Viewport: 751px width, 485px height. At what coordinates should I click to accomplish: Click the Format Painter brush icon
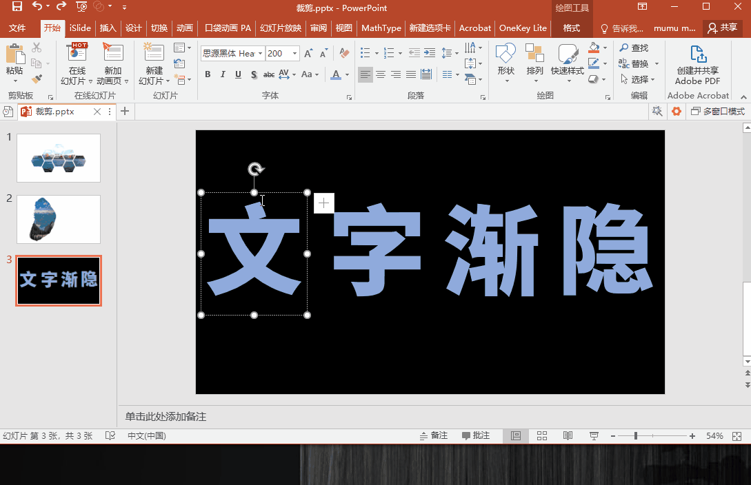pyautogui.click(x=37, y=79)
